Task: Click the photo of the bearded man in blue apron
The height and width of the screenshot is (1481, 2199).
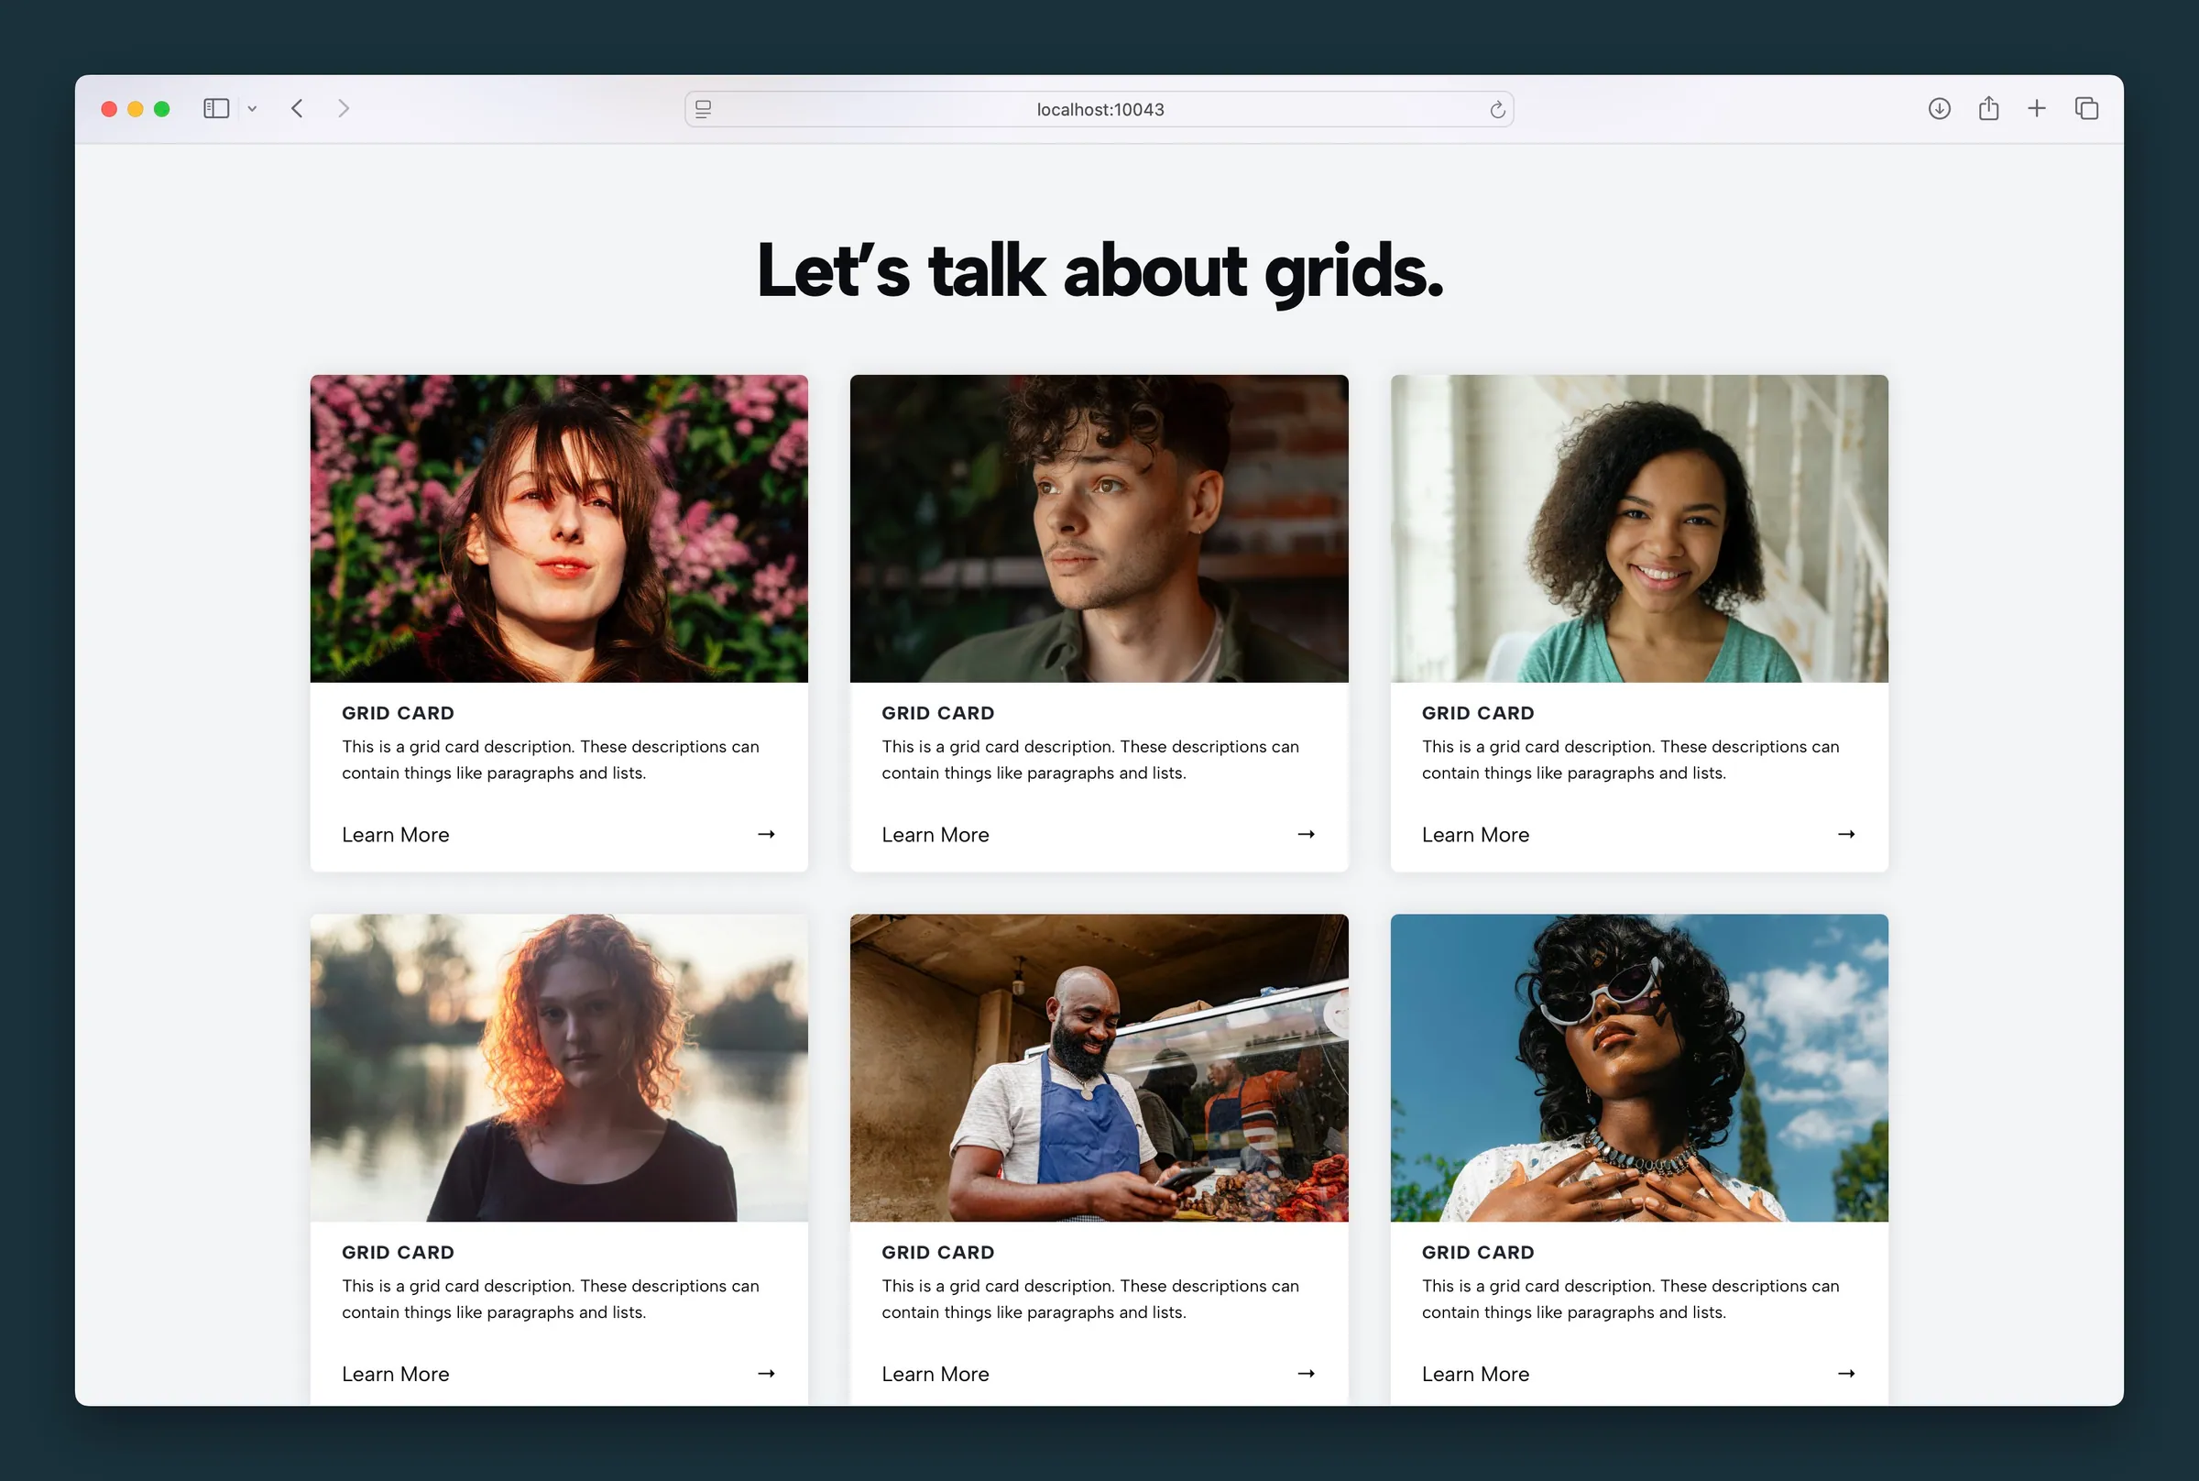Action: coord(1099,1068)
